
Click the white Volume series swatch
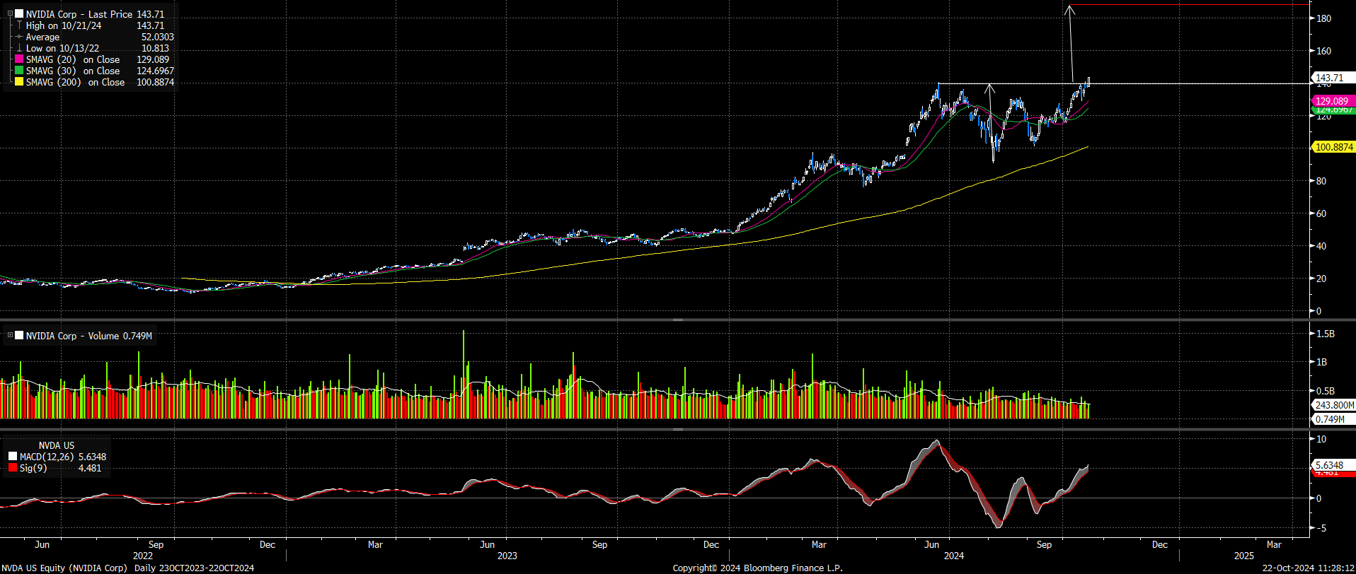click(x=20, y=336)
